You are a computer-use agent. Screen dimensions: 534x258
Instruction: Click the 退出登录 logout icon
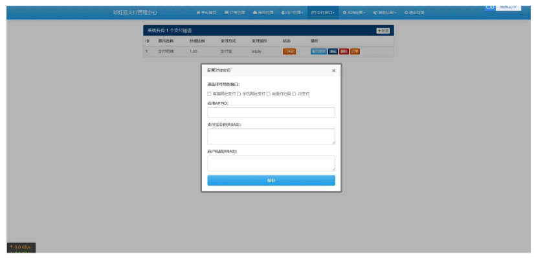click(x=406, y=12)
